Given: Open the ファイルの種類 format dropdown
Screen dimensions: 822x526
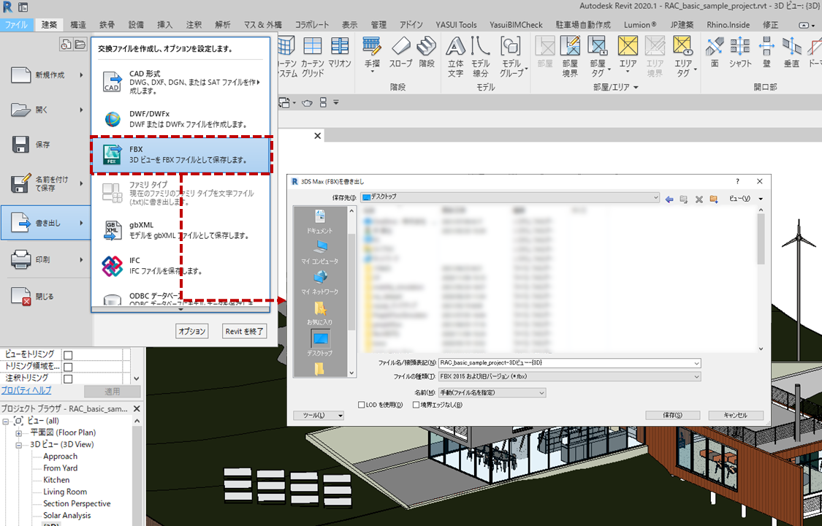Looking at the screenshot, I should pyautogui.click(x=569, y=377).
